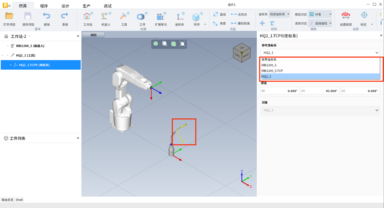Select the Diameter (直径) measure tool
The image size is (384, 208).
(219, 14)
